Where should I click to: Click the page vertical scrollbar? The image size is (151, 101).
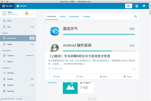click(x=150, y=9)
